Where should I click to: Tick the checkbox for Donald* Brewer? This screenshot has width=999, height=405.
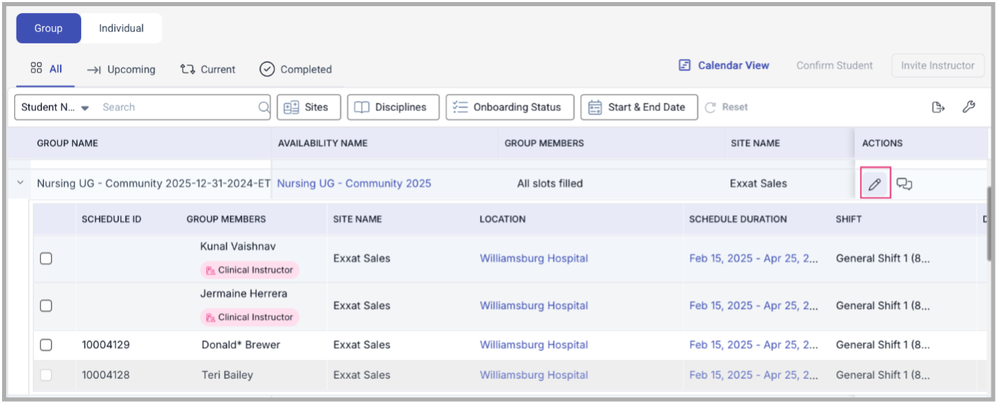click(x=46, y=345)
